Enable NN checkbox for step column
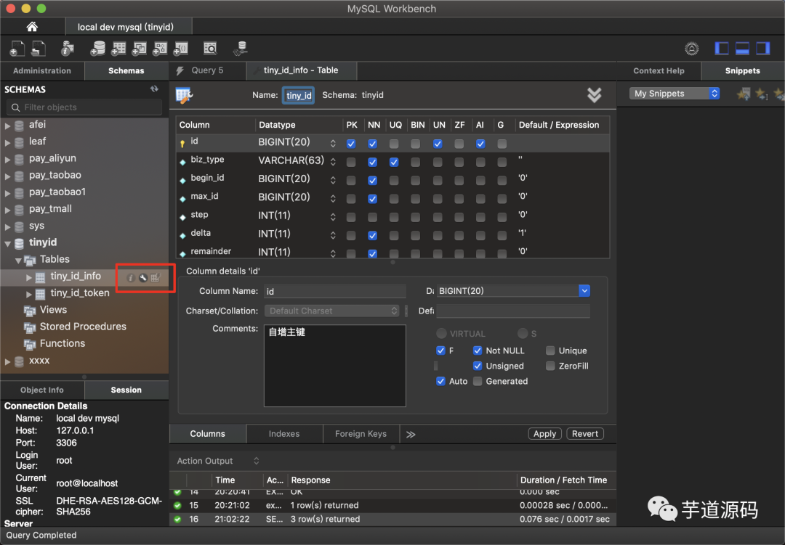Viewport: 785px width, 545px height. click(372, 218)
